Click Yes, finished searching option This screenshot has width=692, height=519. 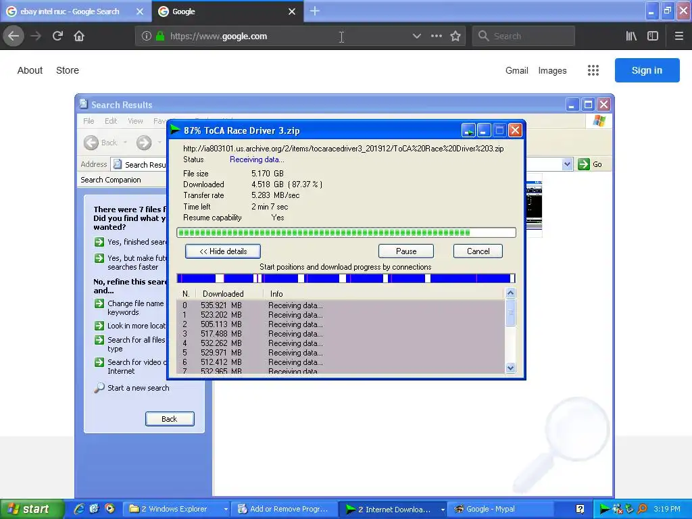137,242
